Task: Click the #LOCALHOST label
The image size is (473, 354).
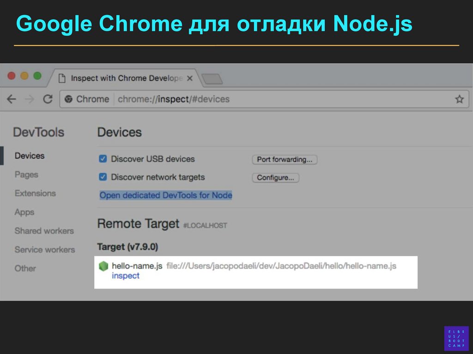Action: pyautogui.click(x=205, y=226)
